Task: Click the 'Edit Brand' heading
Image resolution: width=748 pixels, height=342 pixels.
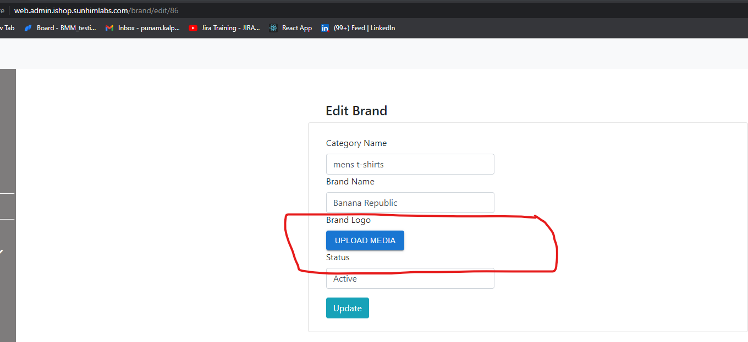Action: pyautogui.click(x=356, y=110)
